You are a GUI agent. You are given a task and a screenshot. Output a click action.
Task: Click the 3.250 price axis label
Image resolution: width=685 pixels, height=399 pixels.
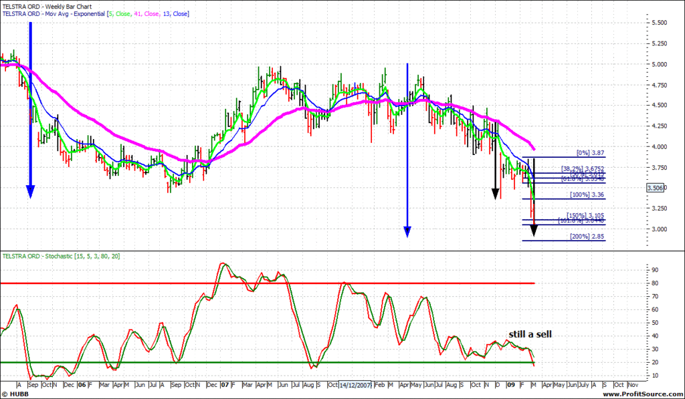659,209
